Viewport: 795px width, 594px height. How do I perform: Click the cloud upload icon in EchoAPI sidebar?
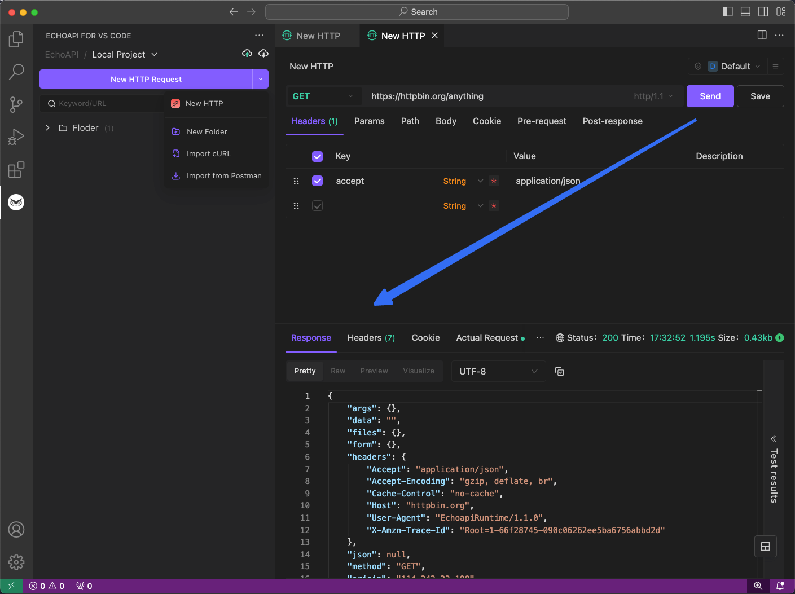coord(247,54)
